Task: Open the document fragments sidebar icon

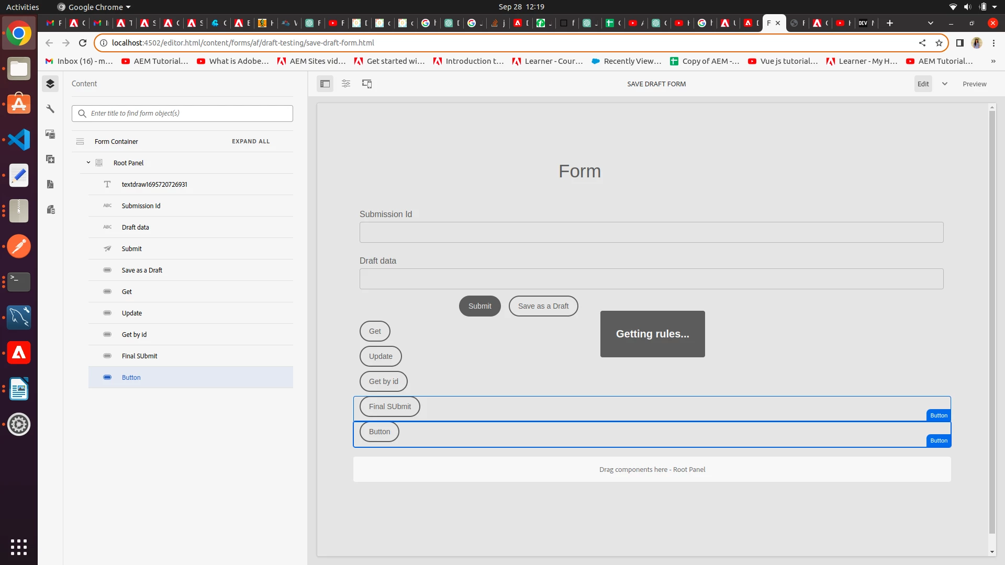Action: 50,184
